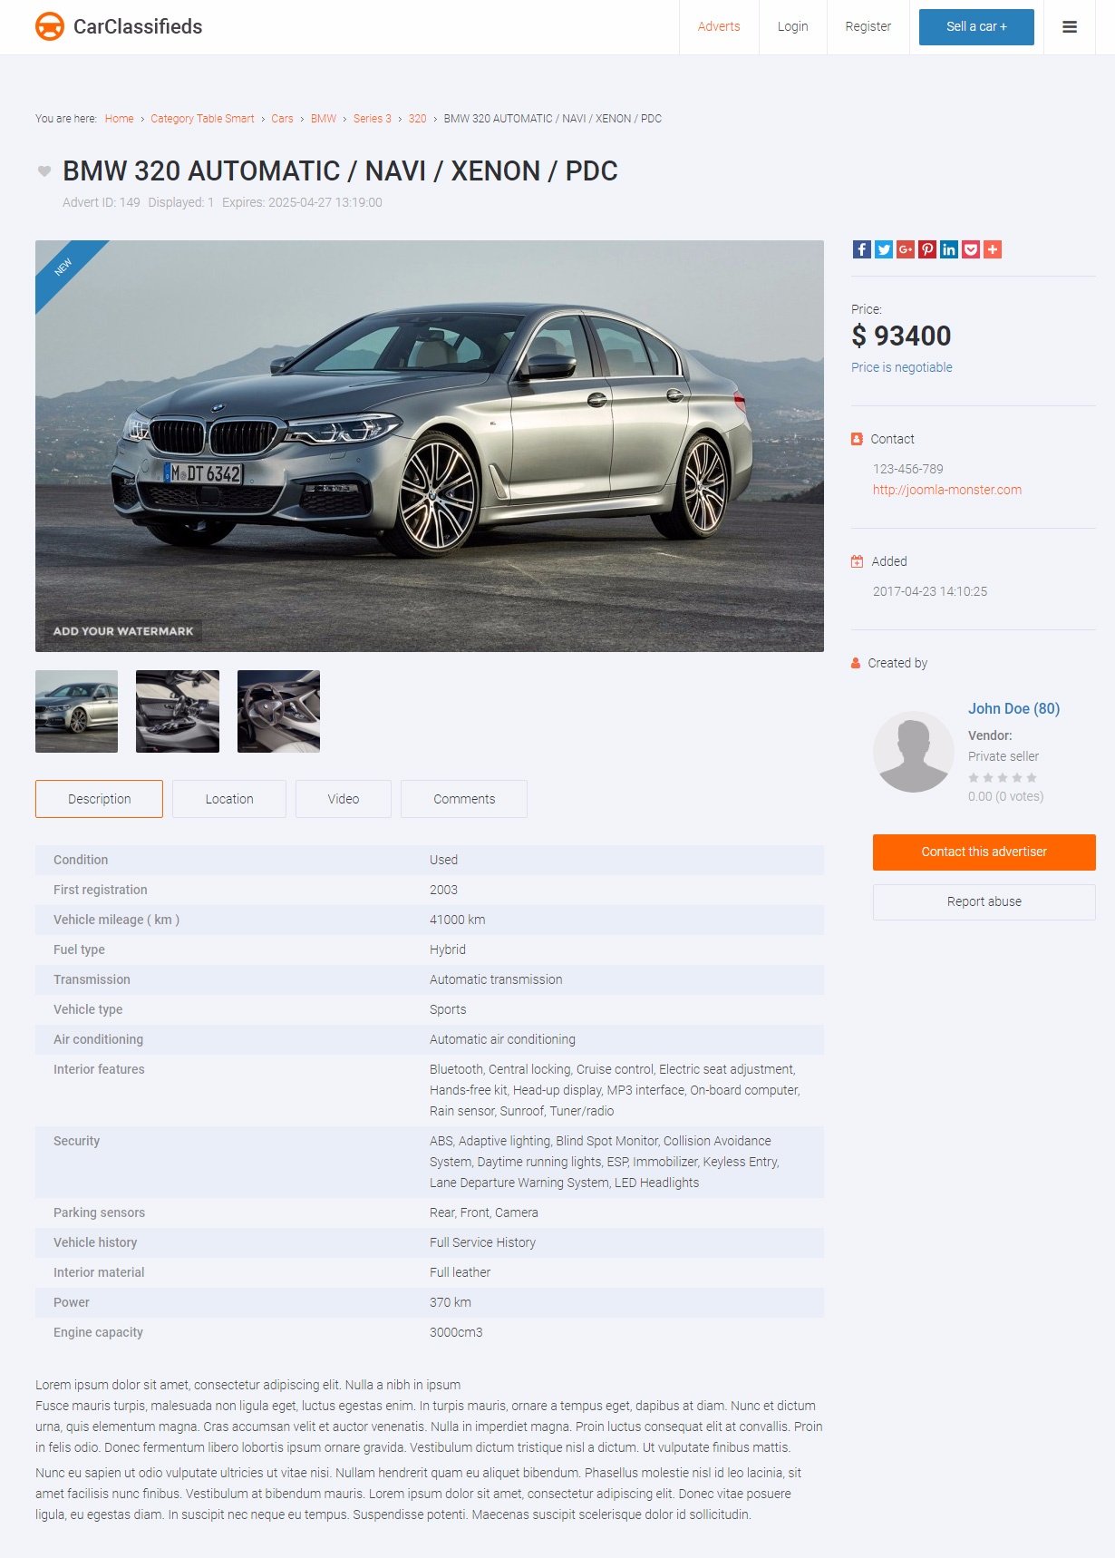Open the hamburger menu in the header

pyautogui.click(x=1070, y=27)
